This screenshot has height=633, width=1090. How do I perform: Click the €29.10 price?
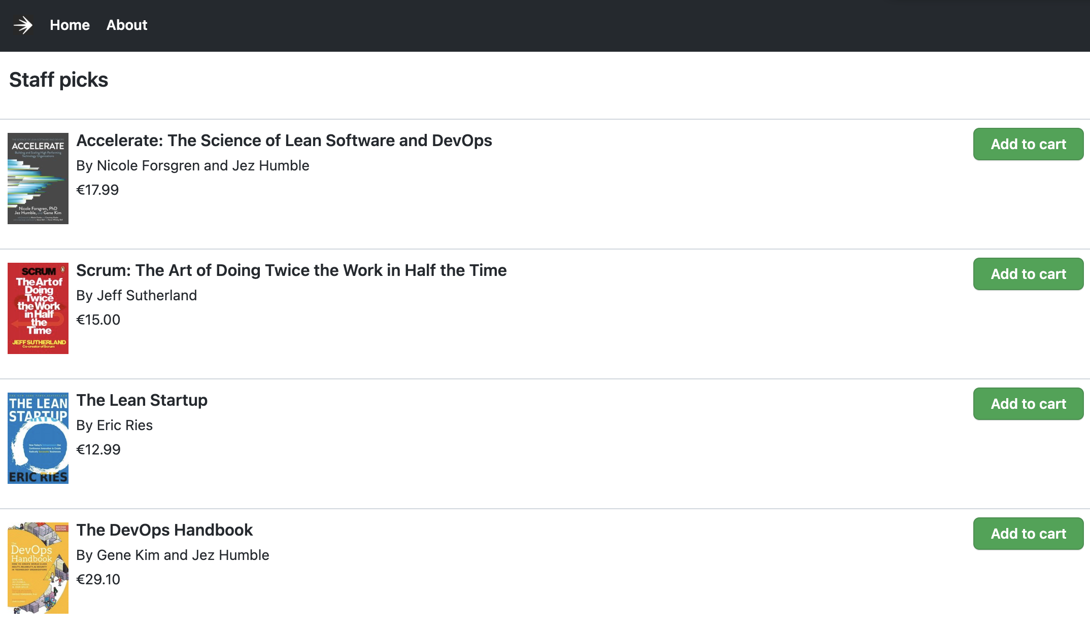(x=98, y=579)
